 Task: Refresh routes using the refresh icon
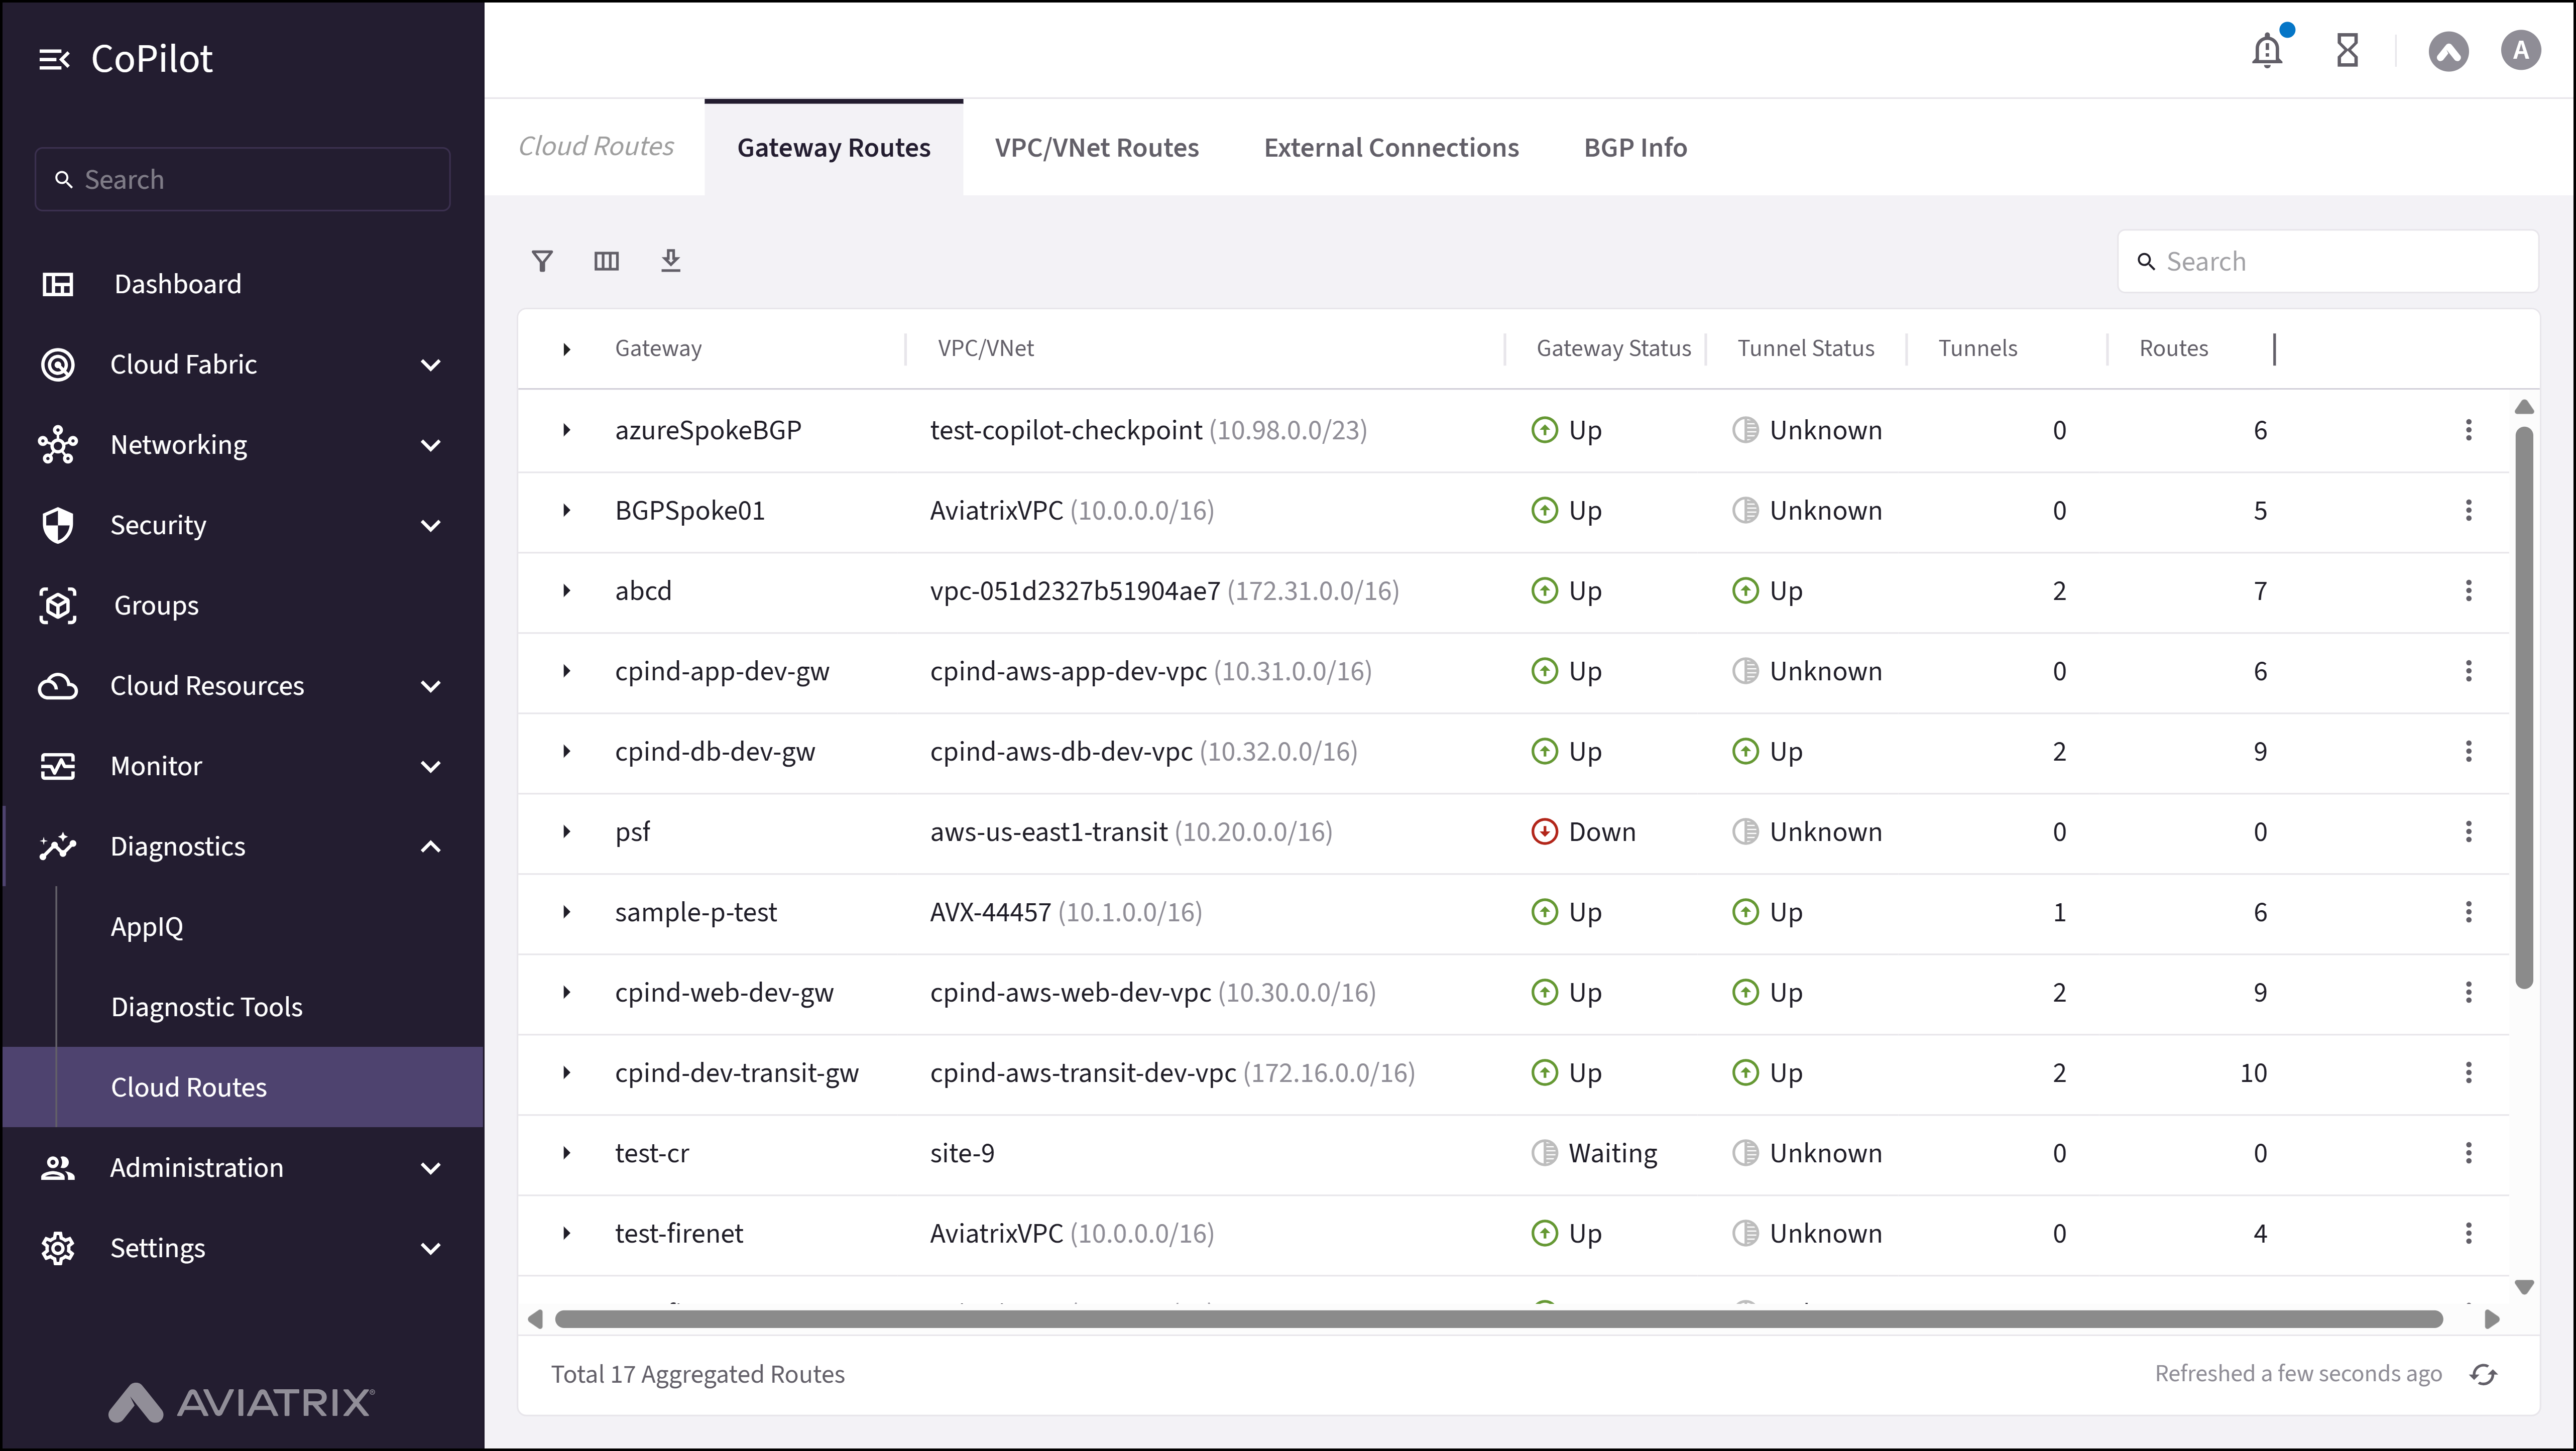[2484, 1374]
